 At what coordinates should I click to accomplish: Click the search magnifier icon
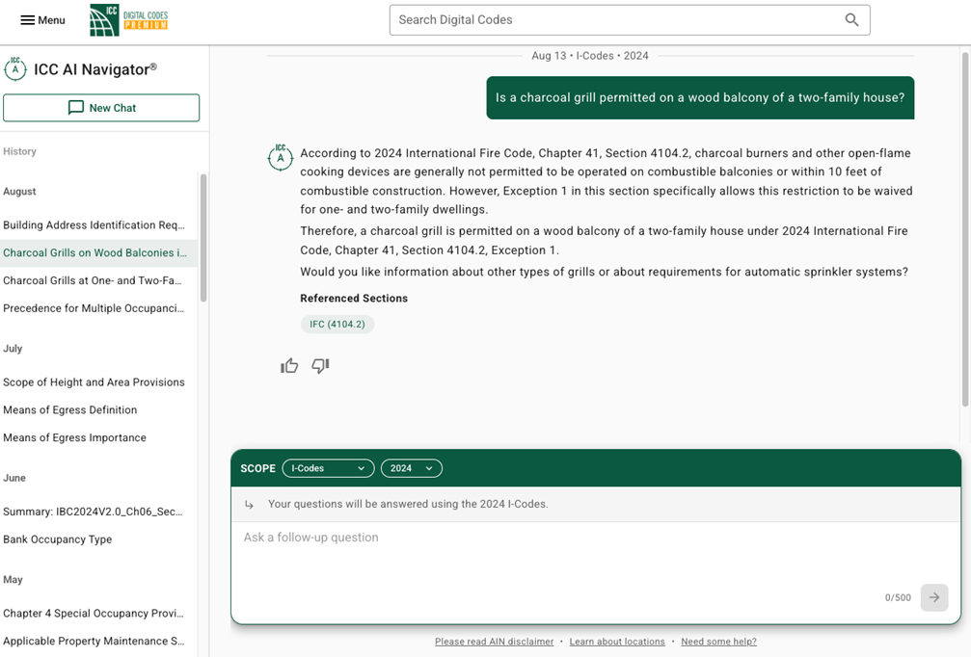(x=852, y=20)
